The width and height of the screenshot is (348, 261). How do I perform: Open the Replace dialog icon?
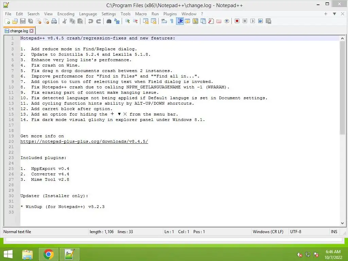pyautogui.click(x=117, y=21)
